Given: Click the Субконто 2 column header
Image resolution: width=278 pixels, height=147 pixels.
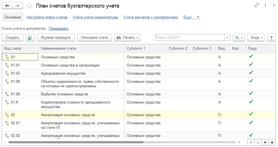Looking at the screenshot, I should 178,49.
